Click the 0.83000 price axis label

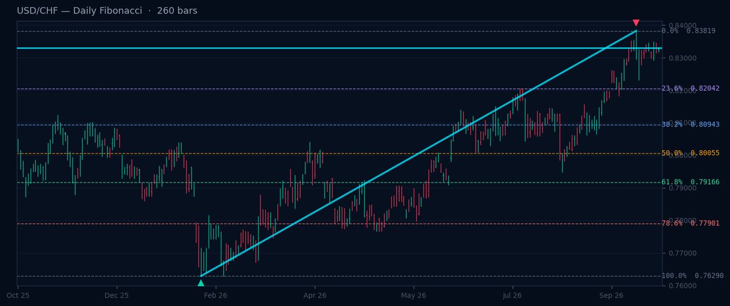click(x=682, y=58)
